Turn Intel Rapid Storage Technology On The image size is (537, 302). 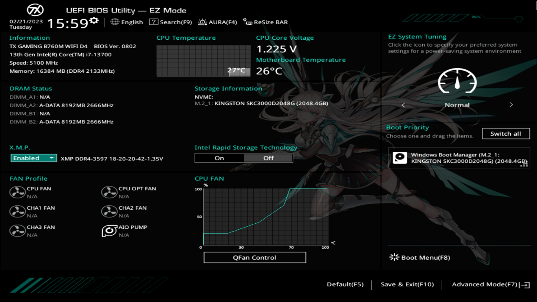pyautogui.click(x=219, y=158)
